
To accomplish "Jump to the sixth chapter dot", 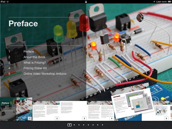I will click(93, 125).
